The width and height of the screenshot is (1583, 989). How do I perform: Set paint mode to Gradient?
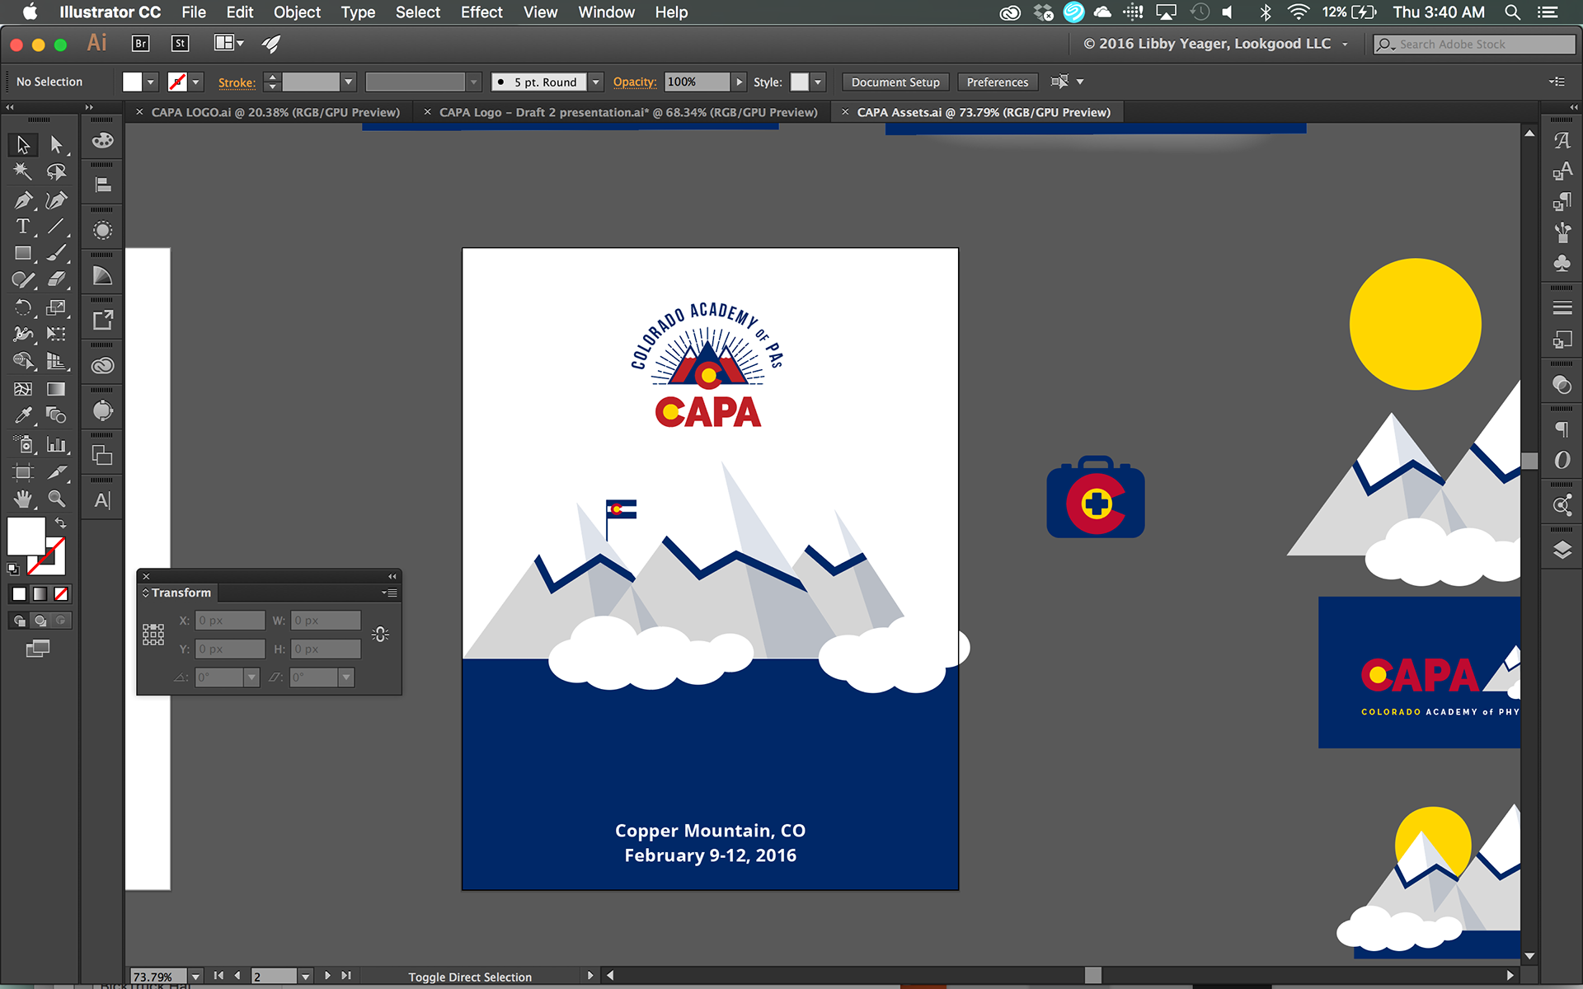40,593
